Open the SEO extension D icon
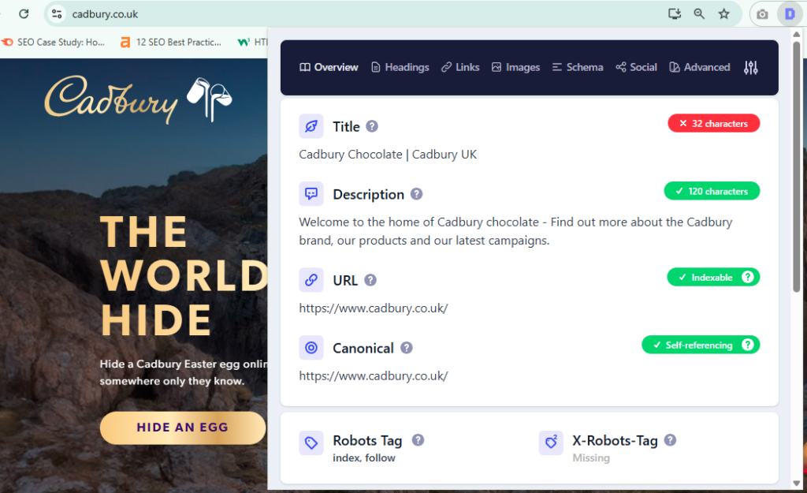 [790, 14]
